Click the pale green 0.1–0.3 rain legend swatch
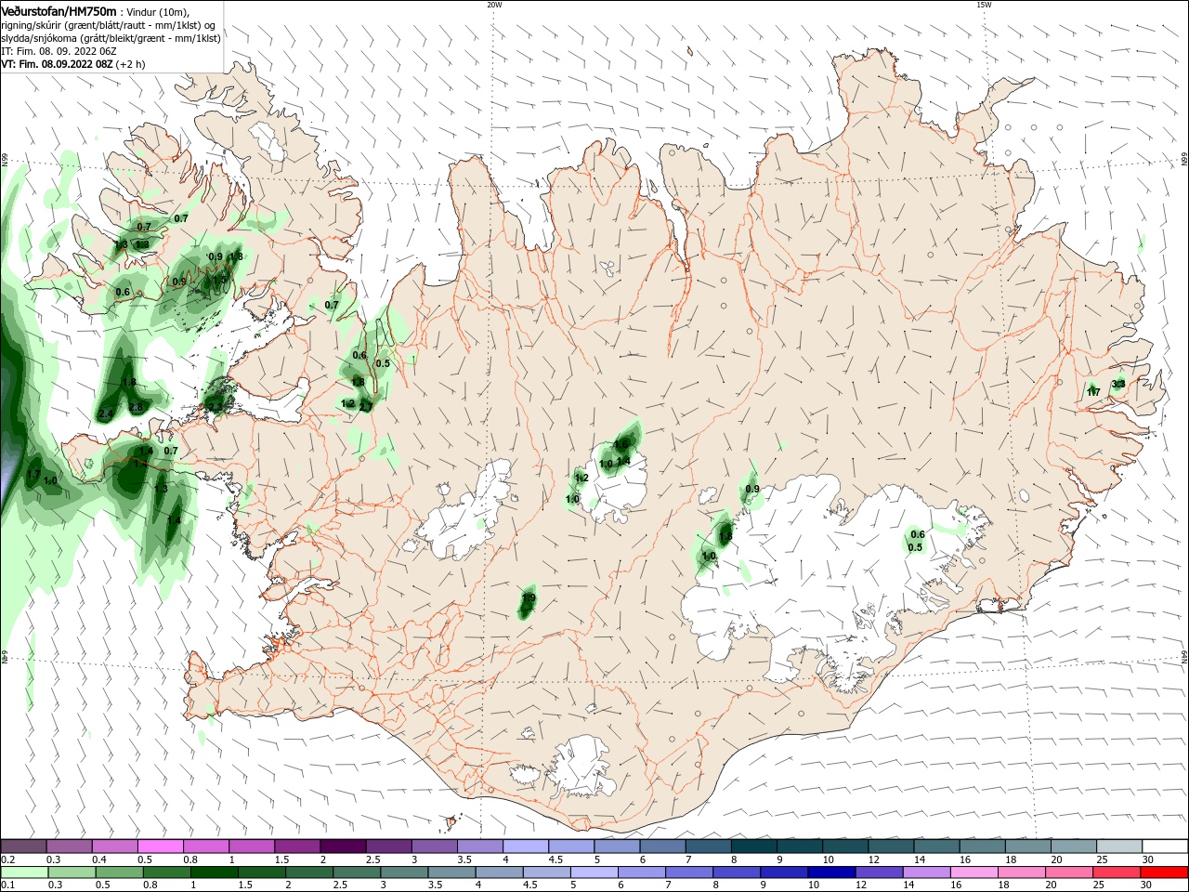The width and height of the screenshot is (1189, 892). 25,872
